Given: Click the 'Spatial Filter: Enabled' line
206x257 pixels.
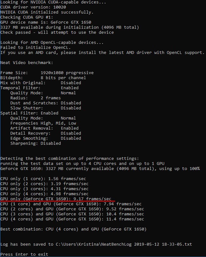Looking at the screenshot, I should (29, 113).
